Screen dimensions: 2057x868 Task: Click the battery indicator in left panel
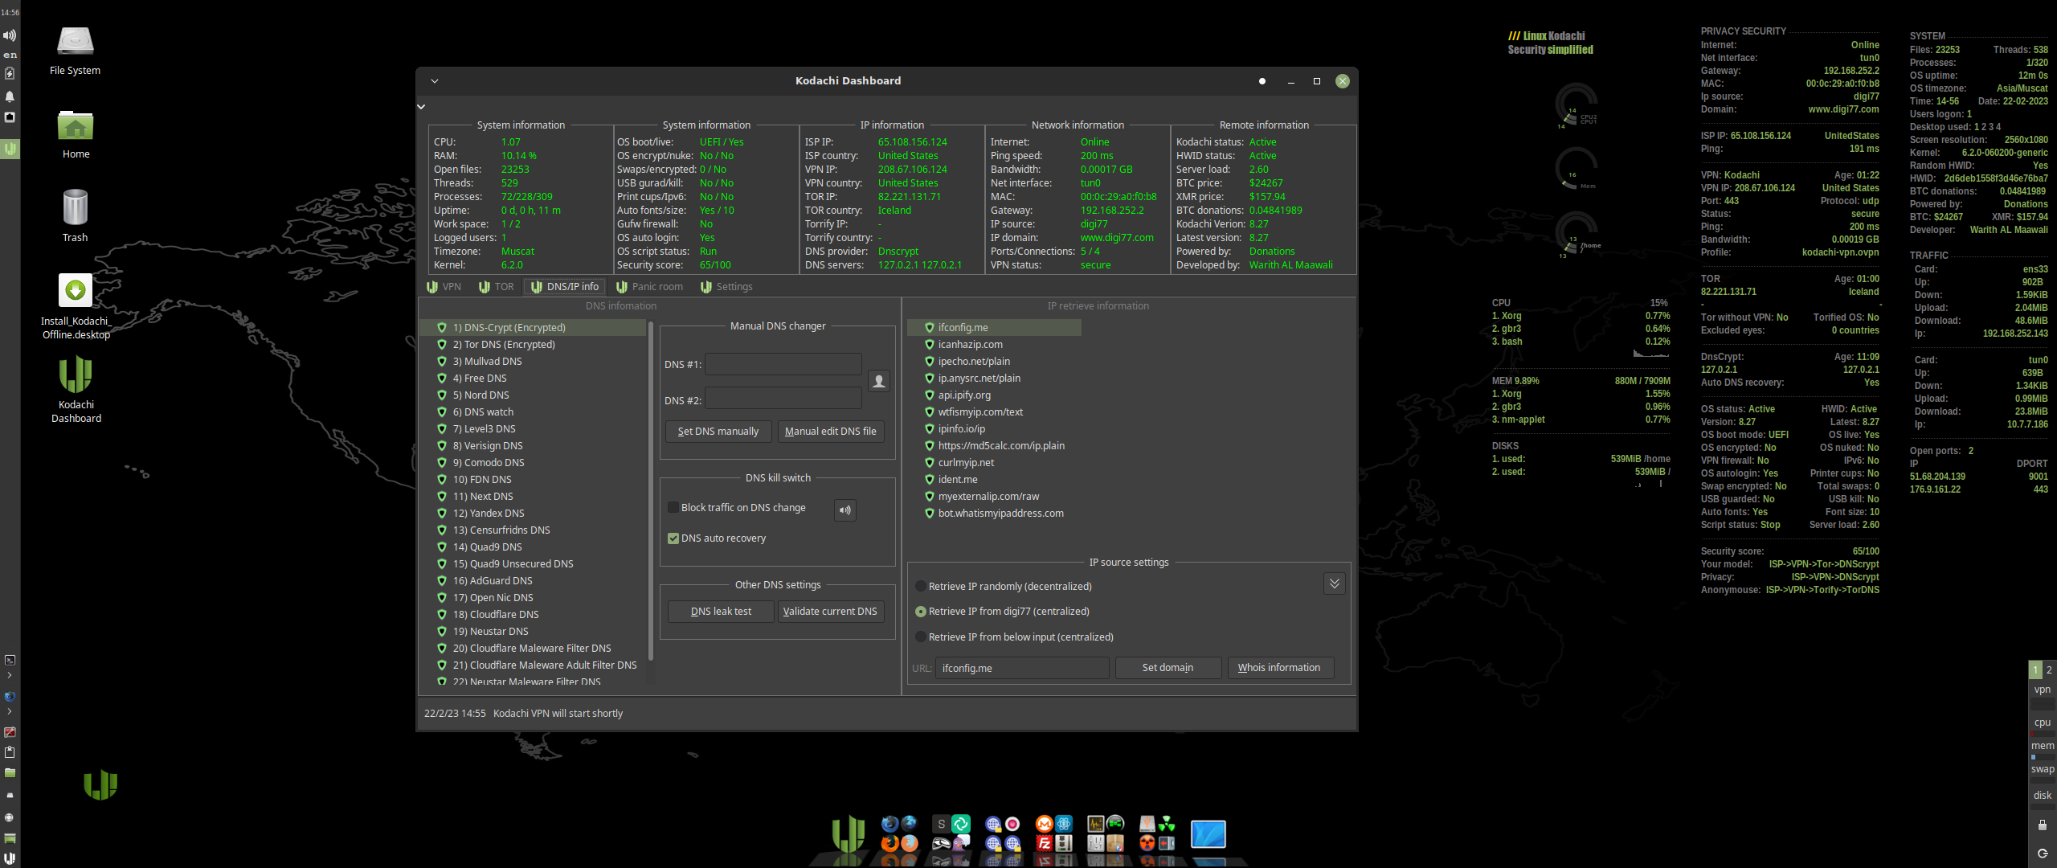pos(10,73)
